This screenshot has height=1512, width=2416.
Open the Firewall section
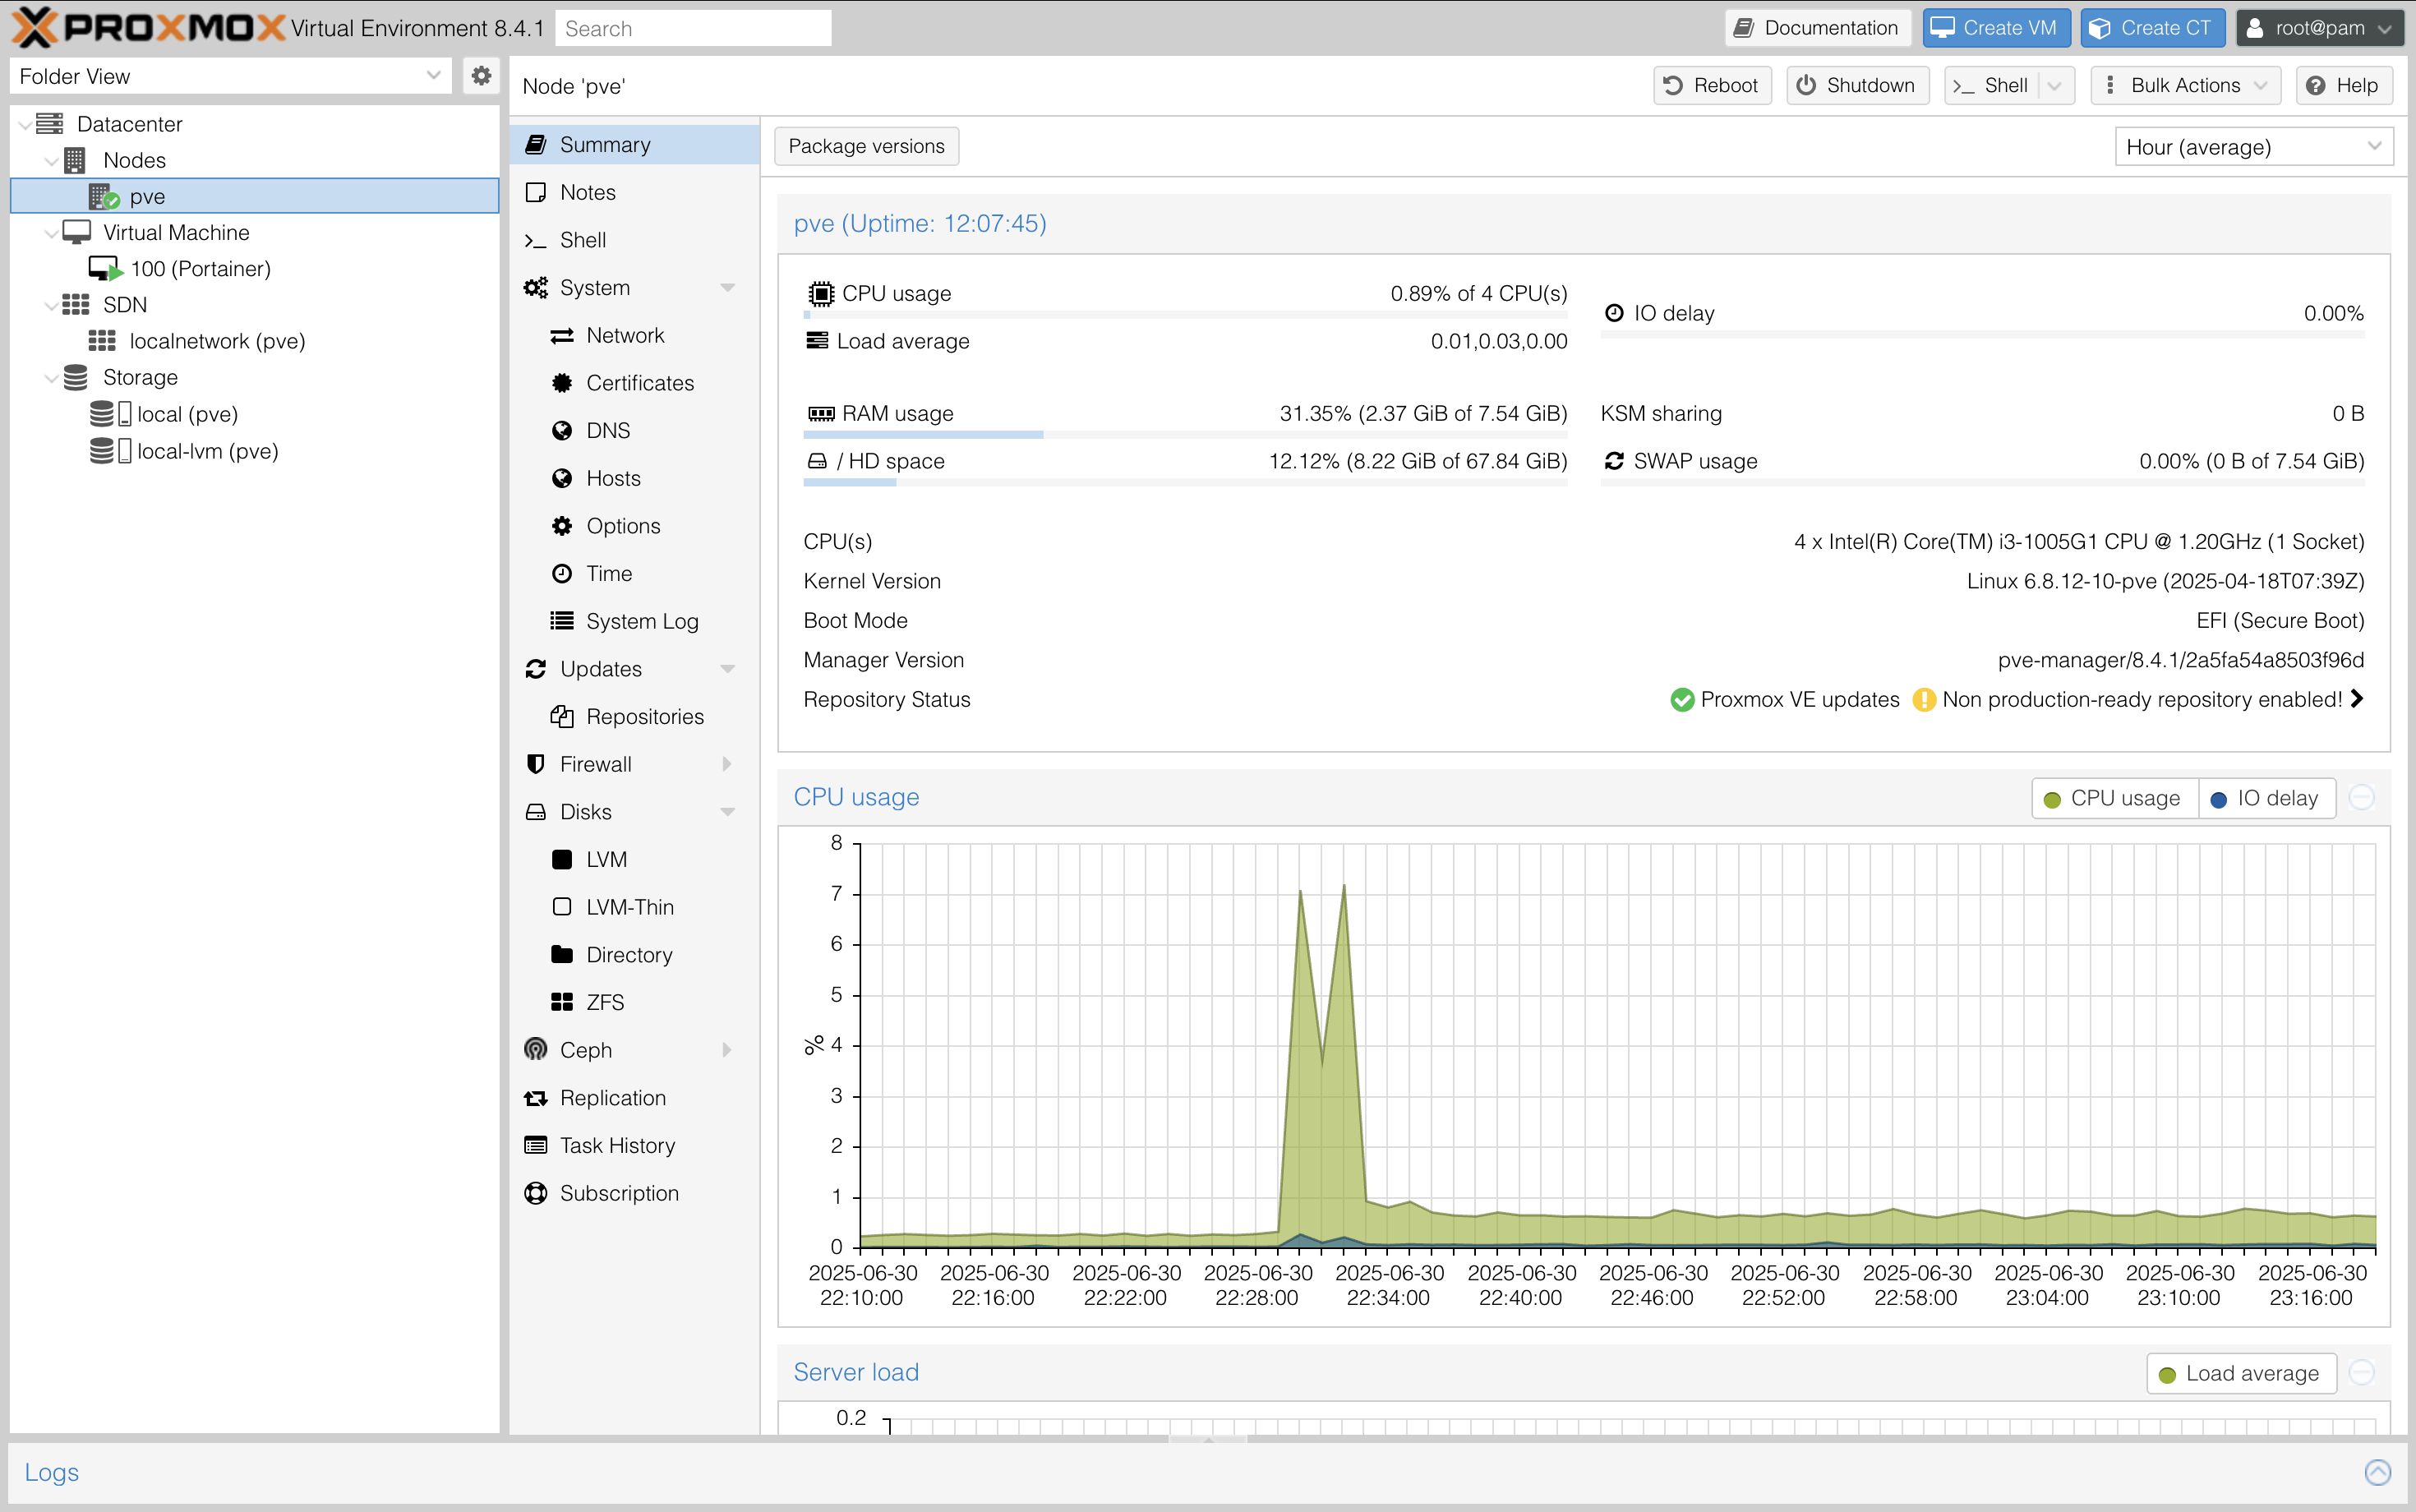click(x=595, y=763)
